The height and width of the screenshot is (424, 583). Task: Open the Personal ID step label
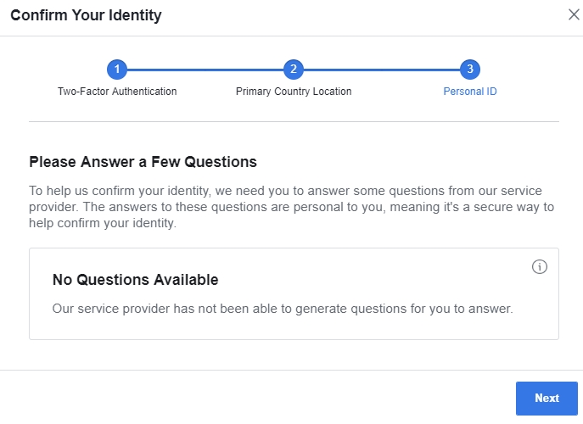pos(470,92)
